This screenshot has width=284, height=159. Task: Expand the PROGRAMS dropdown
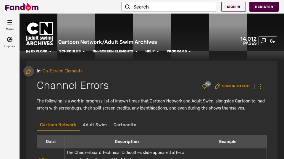(179, 51)
